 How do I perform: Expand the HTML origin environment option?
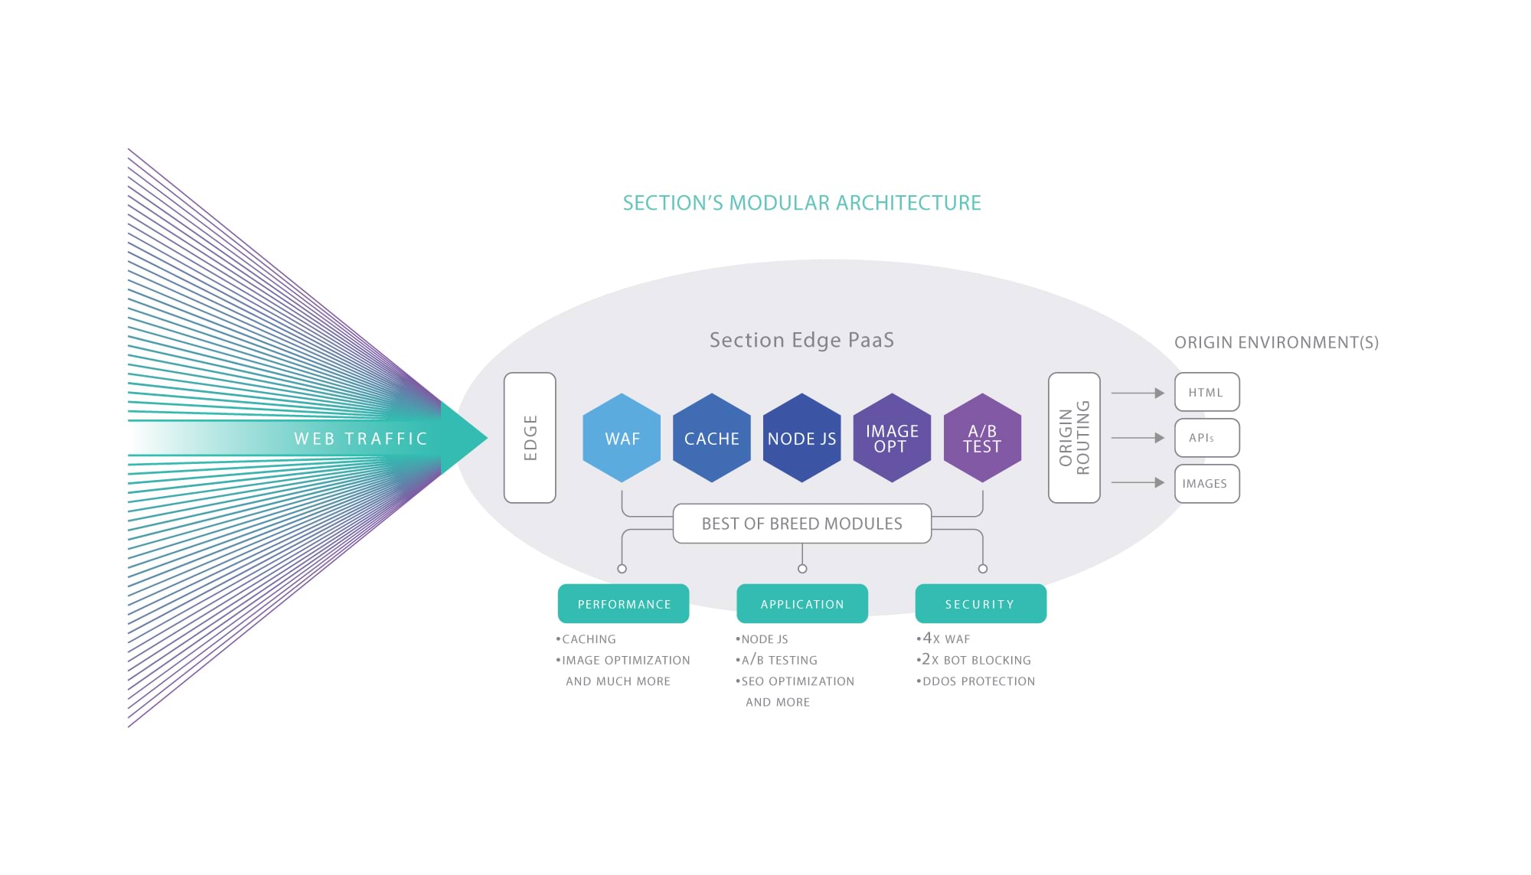pyautogui.click(x=1206, y=391)
